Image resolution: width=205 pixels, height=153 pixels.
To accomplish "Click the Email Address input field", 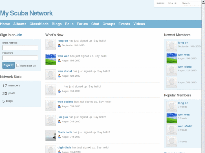I will [x=20, y=48].
